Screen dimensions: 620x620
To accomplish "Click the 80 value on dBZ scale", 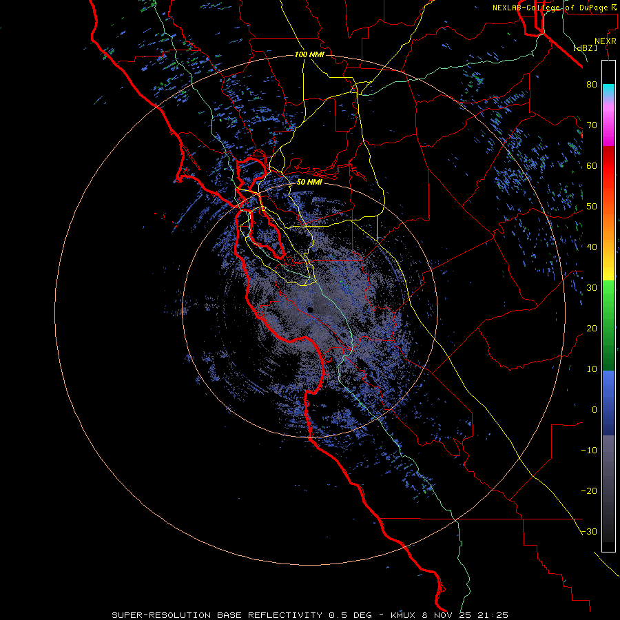I will pos(592,84).
